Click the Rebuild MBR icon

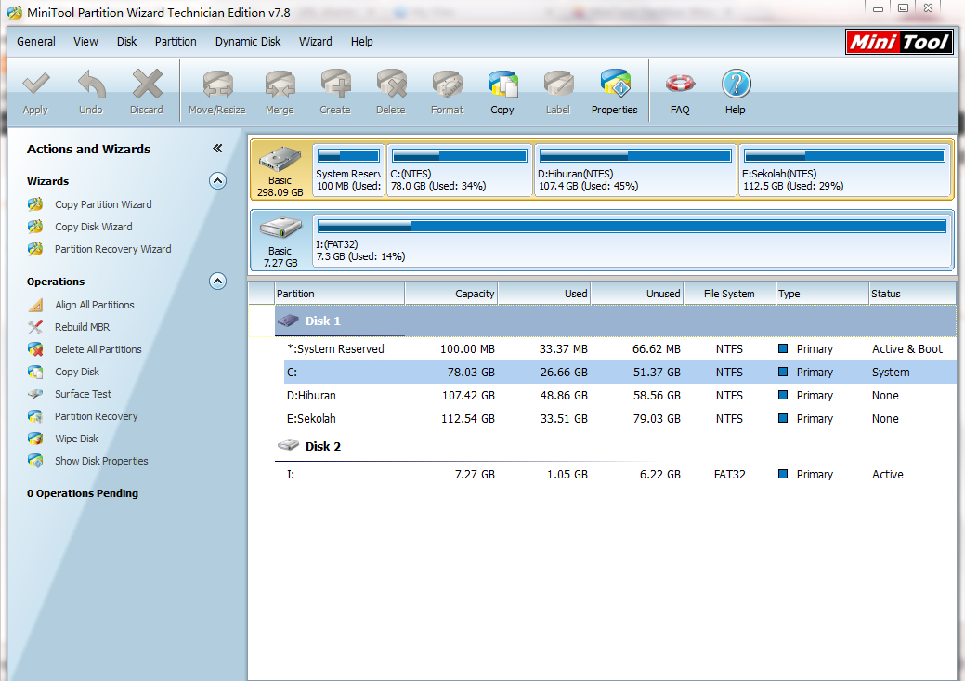coord(35,327)
